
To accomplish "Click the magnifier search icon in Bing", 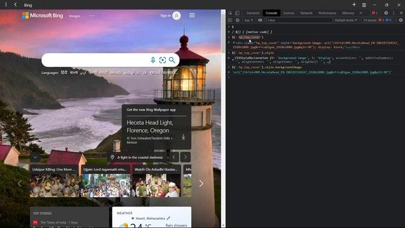I will click(172, 60).
